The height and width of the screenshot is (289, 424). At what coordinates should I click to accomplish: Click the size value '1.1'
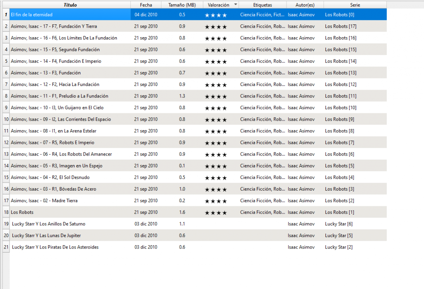click(182, 224)
